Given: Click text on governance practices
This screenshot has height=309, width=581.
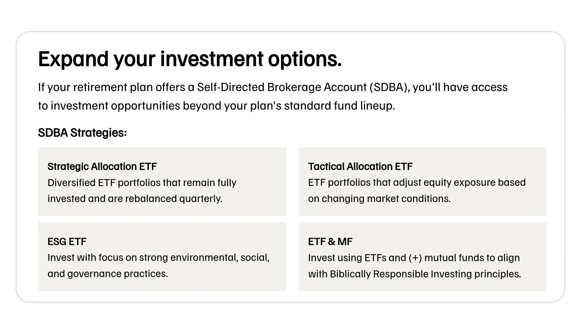Looking at the screenshot, I should click(x=108, y=274).
